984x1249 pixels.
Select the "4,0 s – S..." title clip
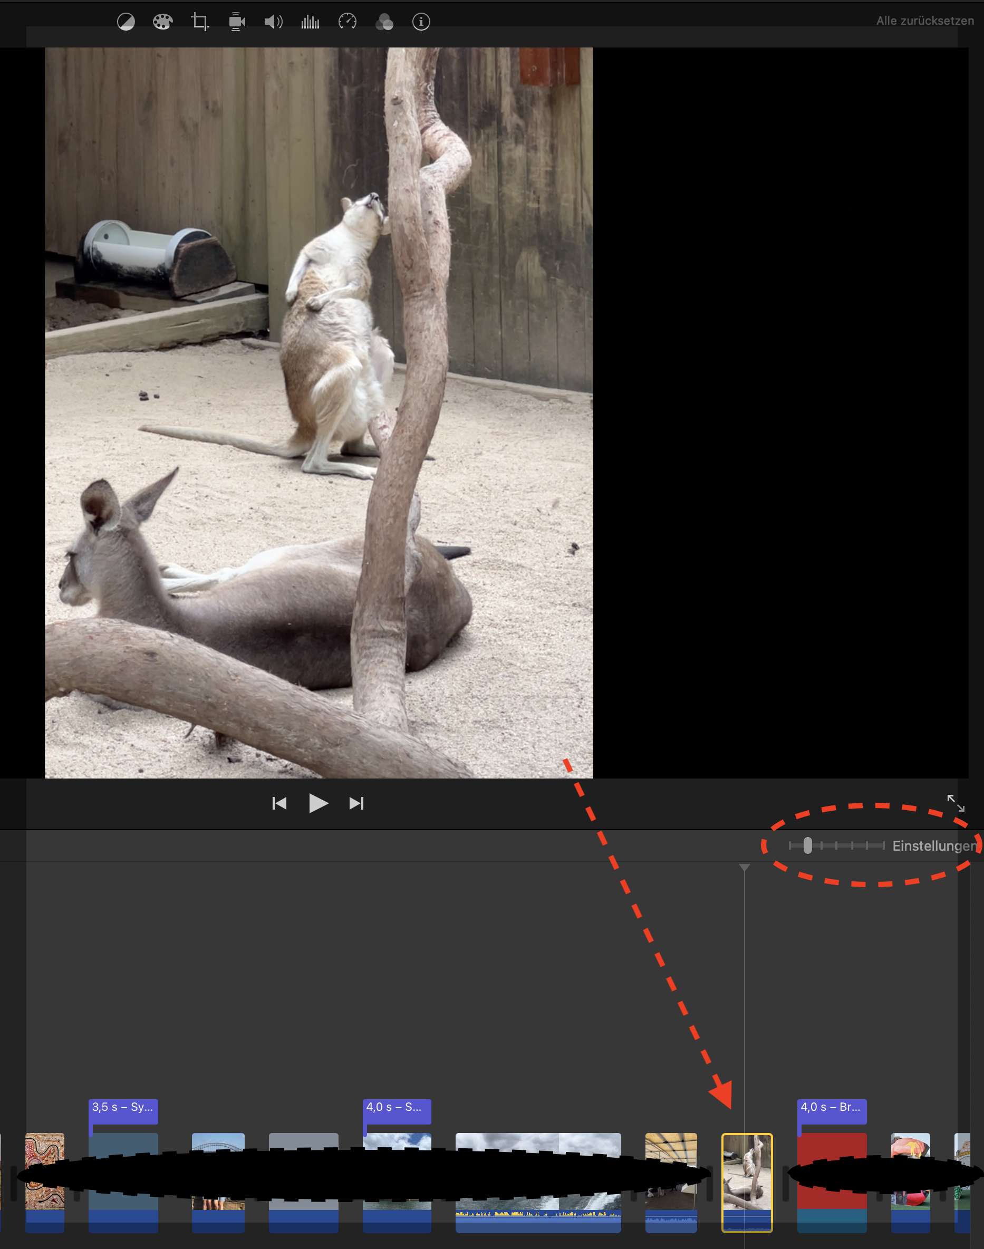(x=397, y=1111)
